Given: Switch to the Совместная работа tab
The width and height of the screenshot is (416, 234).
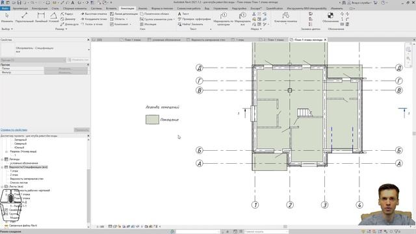Looking at the screenshot, I should coord(188,8).
